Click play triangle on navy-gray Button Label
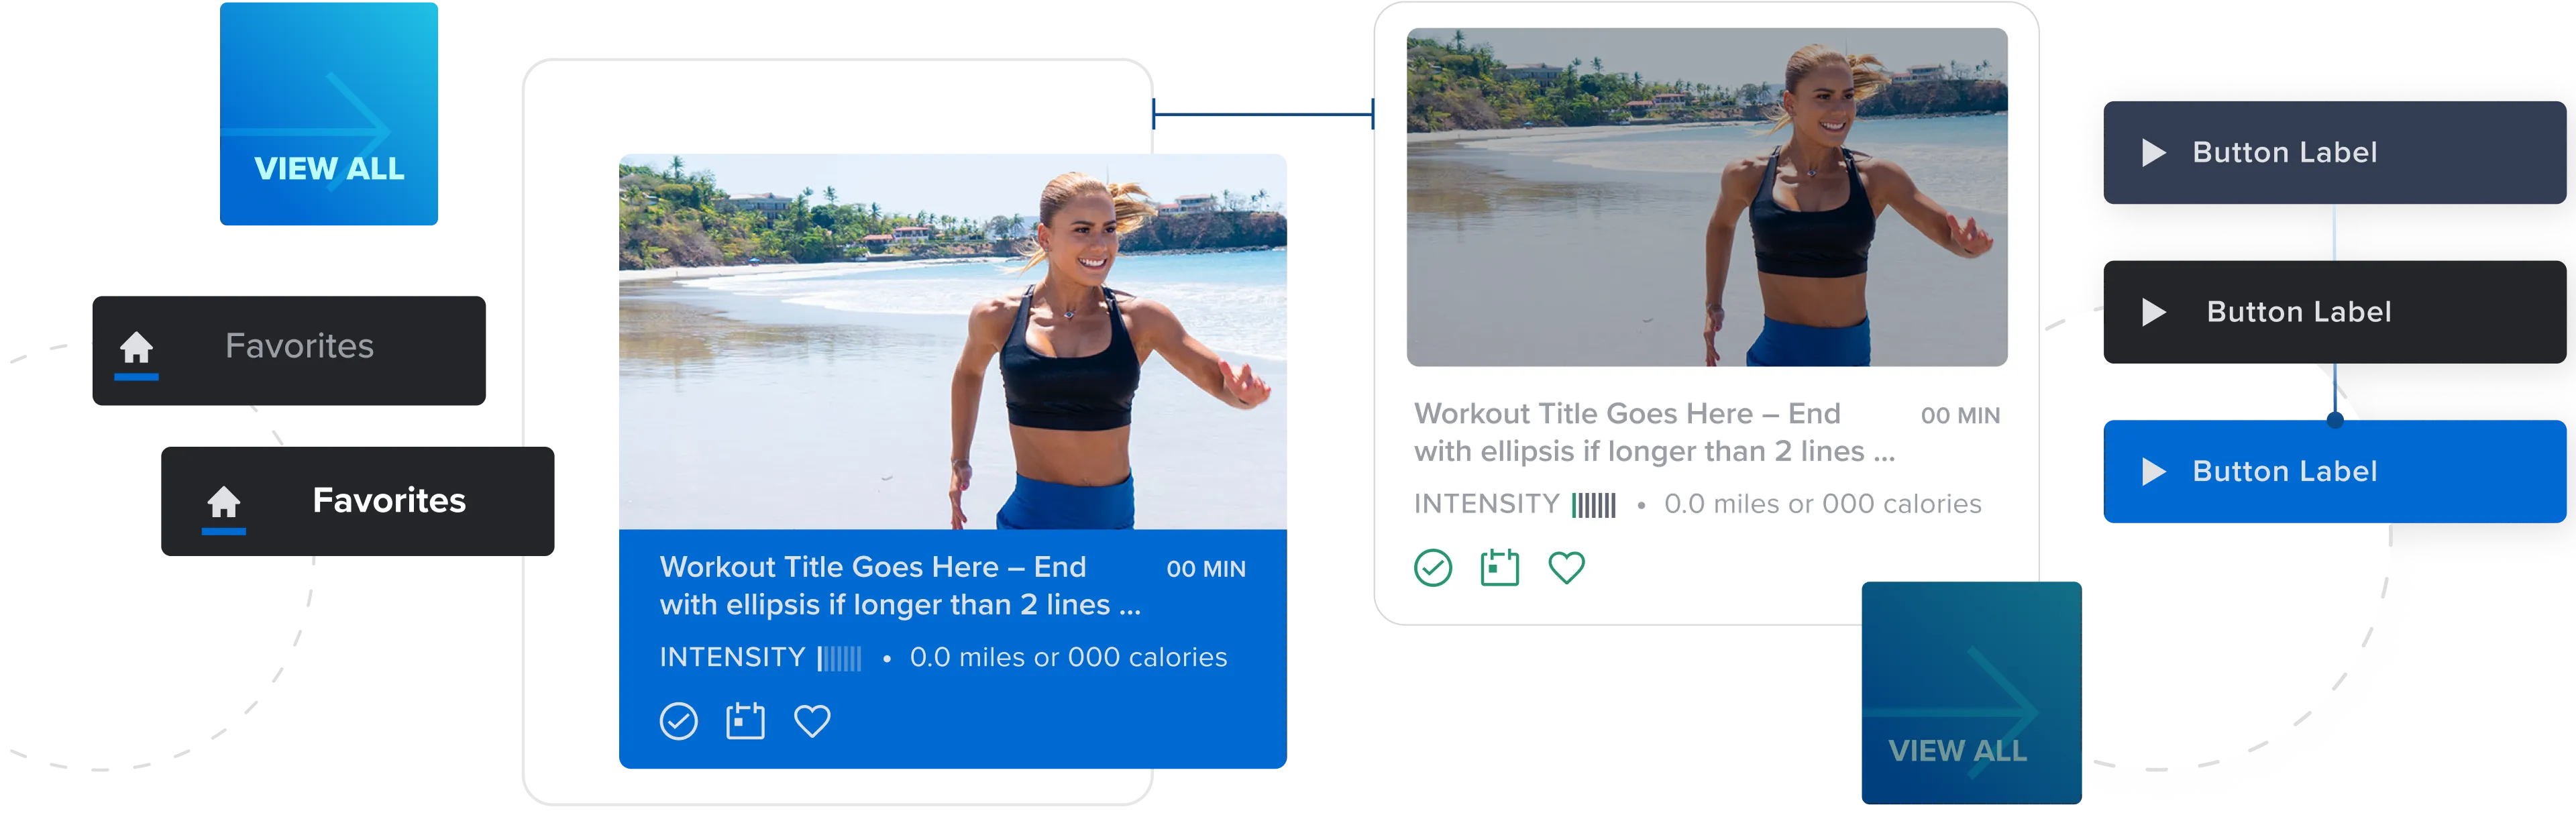Viewport: 2576px width, 817px height. 2154,153
